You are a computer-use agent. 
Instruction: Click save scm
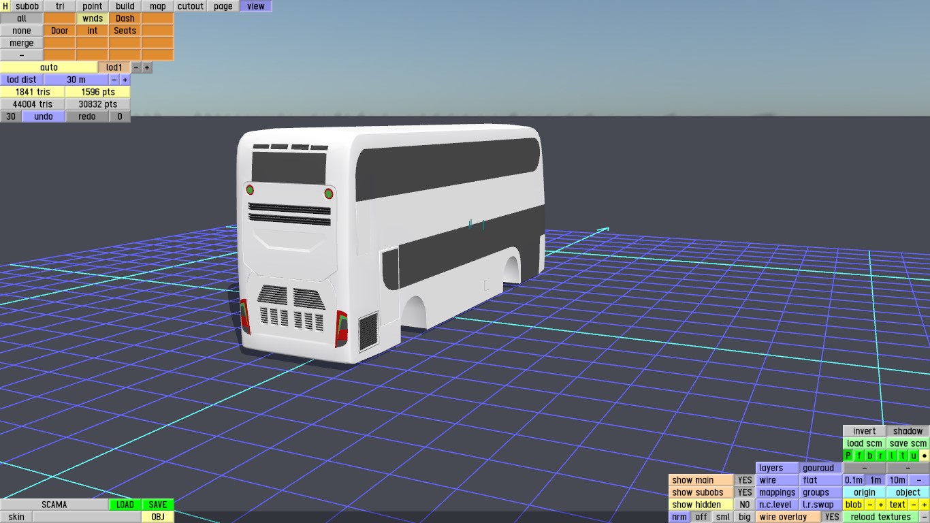908,443
